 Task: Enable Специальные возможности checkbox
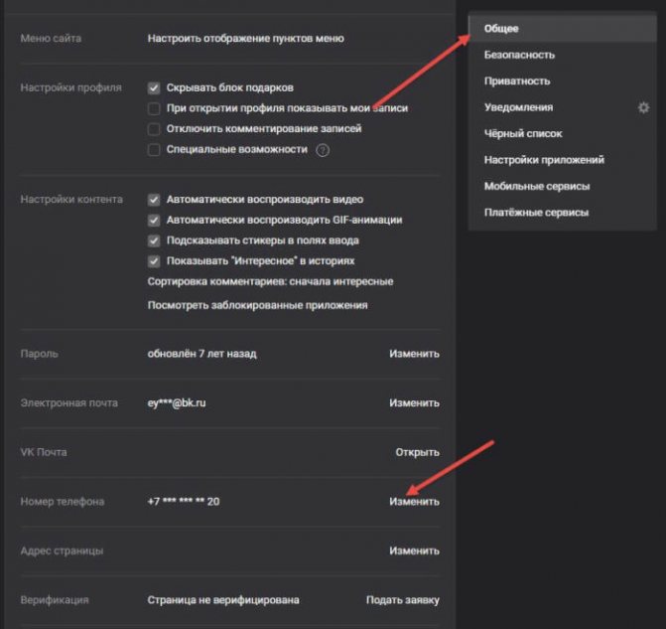click(x=154, y=150)
